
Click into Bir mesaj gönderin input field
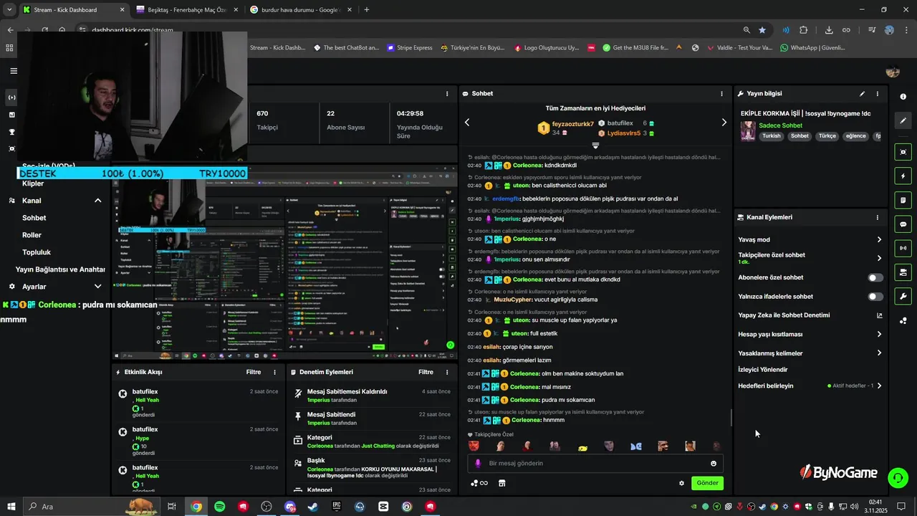pos(595,464)
